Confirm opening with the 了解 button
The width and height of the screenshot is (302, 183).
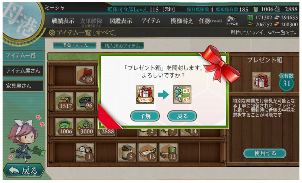145,116
